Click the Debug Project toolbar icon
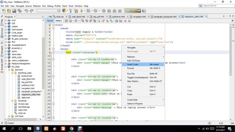Image resolution: width=235 pixels, height=132 pixels. coord(88,11)
